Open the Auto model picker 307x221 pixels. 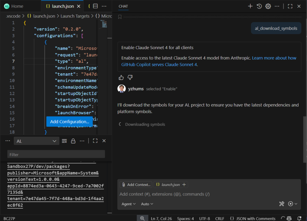coord(147,204)
